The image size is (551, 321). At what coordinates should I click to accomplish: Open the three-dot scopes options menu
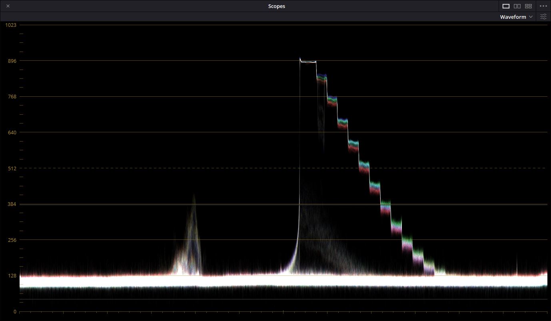point(543,6)
